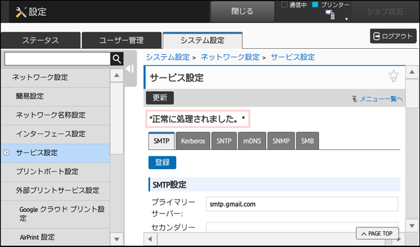Click the 登録 button
The height and width of the screenshot is (247, 420).
tap(162, 162)
